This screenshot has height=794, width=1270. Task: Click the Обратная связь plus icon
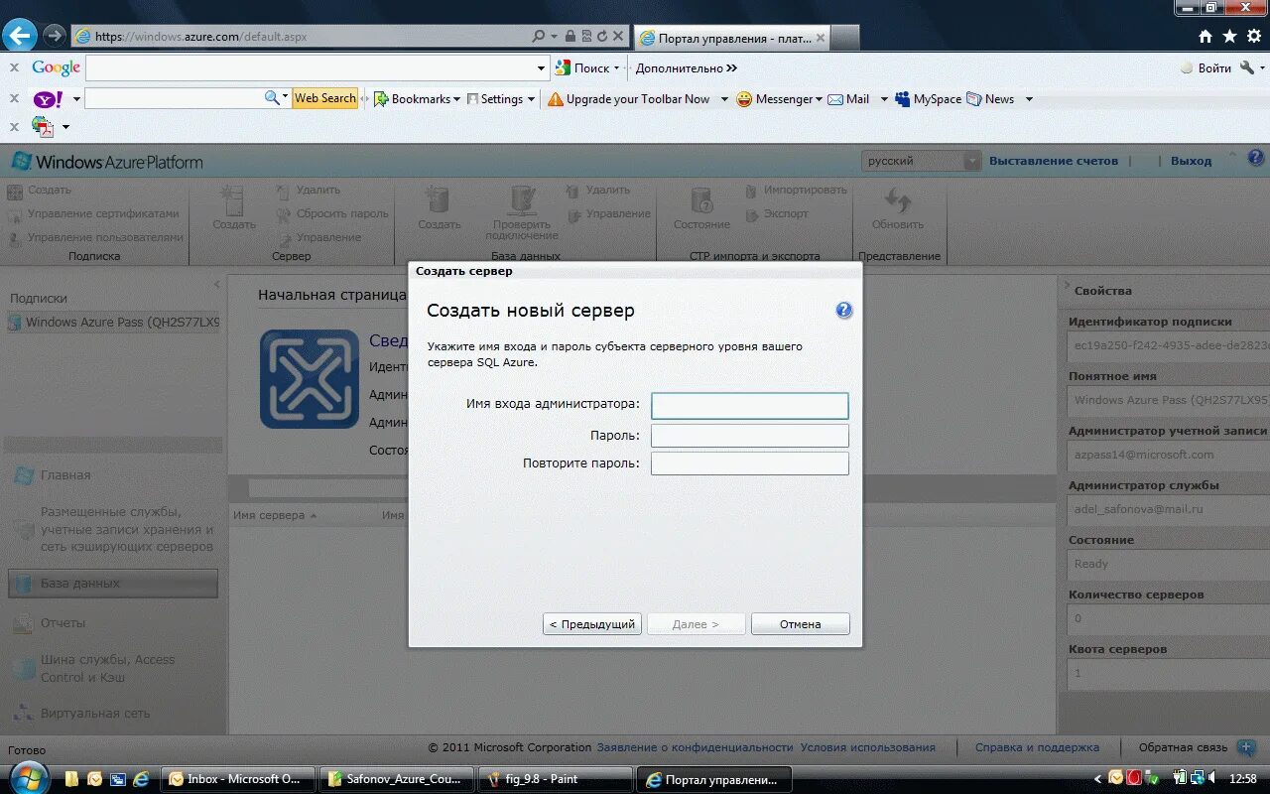(1246, 747)
